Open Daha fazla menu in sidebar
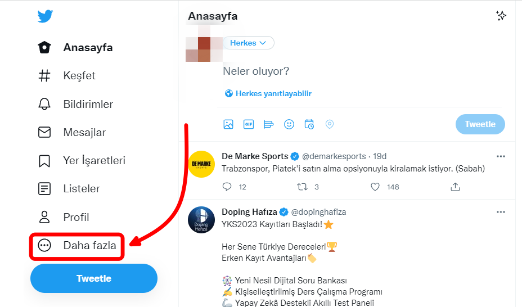The width and height of the screenshot is (522, 307). pos(76,245)
